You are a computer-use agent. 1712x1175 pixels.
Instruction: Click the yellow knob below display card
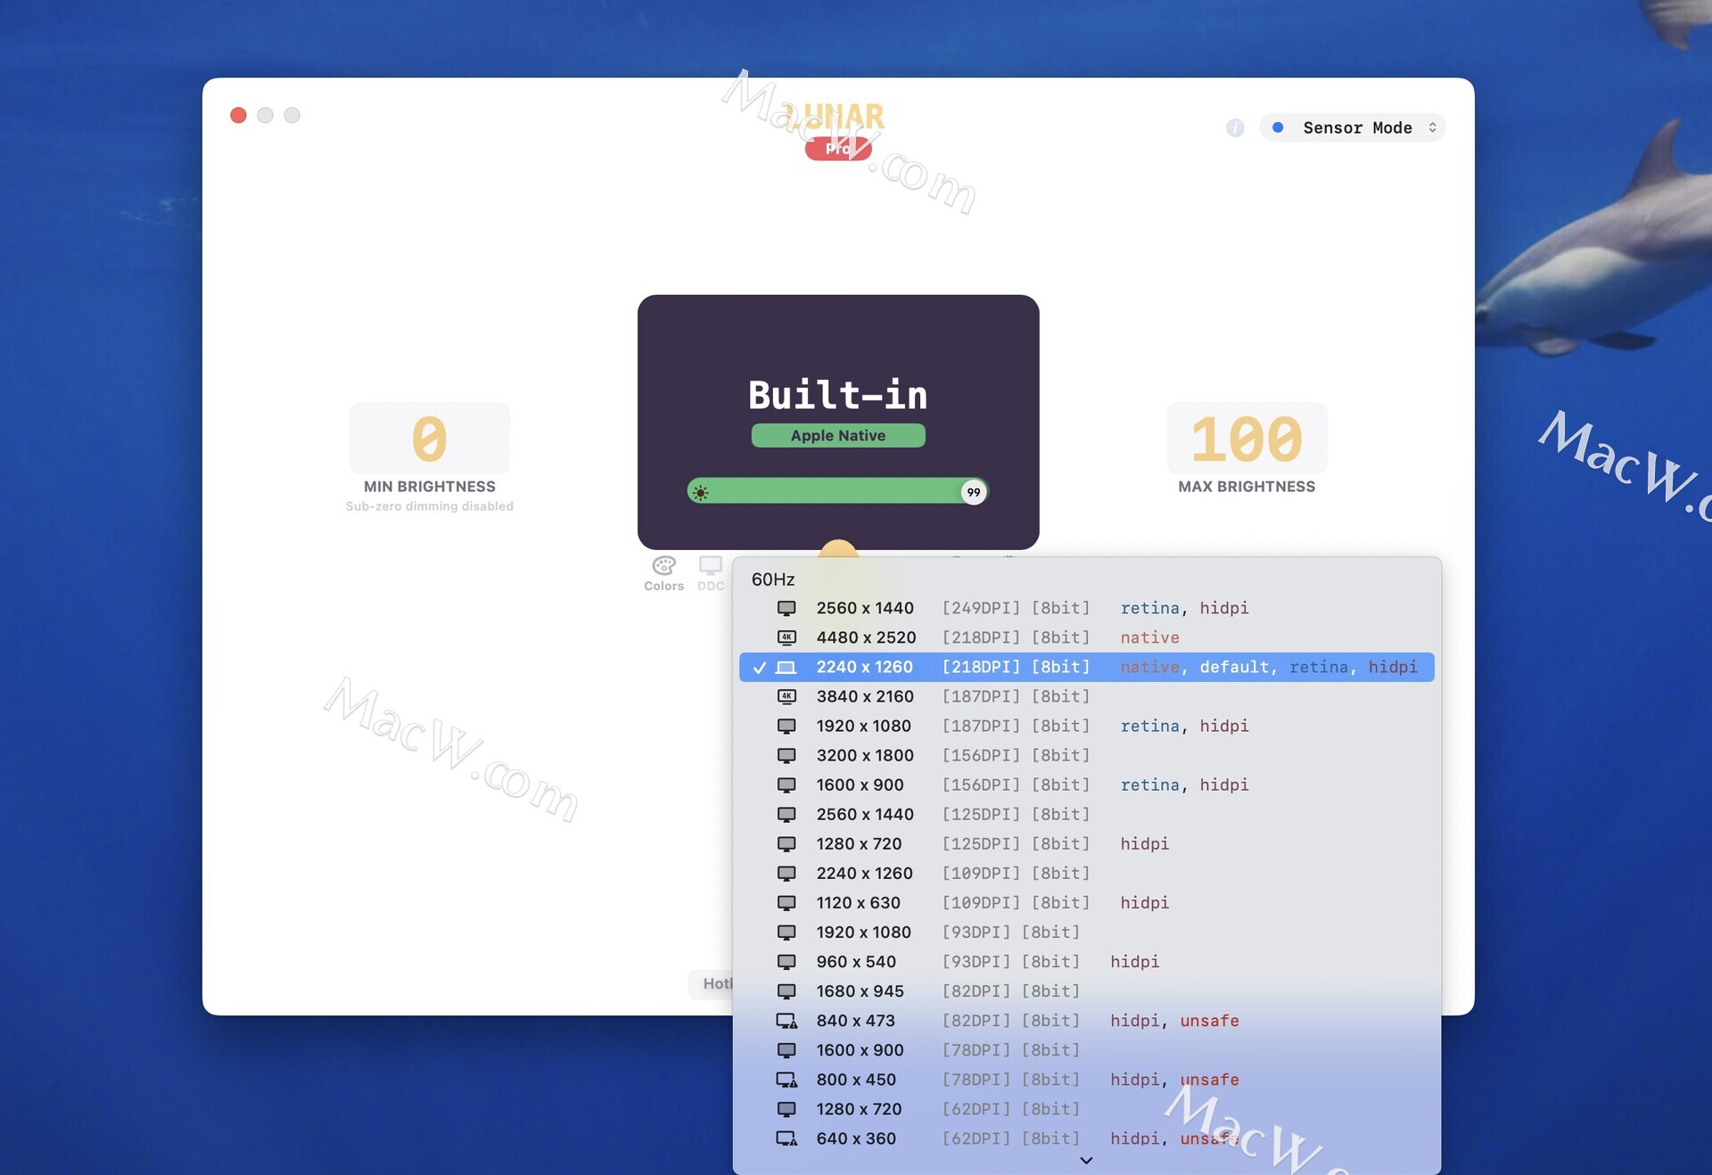tap(837, 548)
